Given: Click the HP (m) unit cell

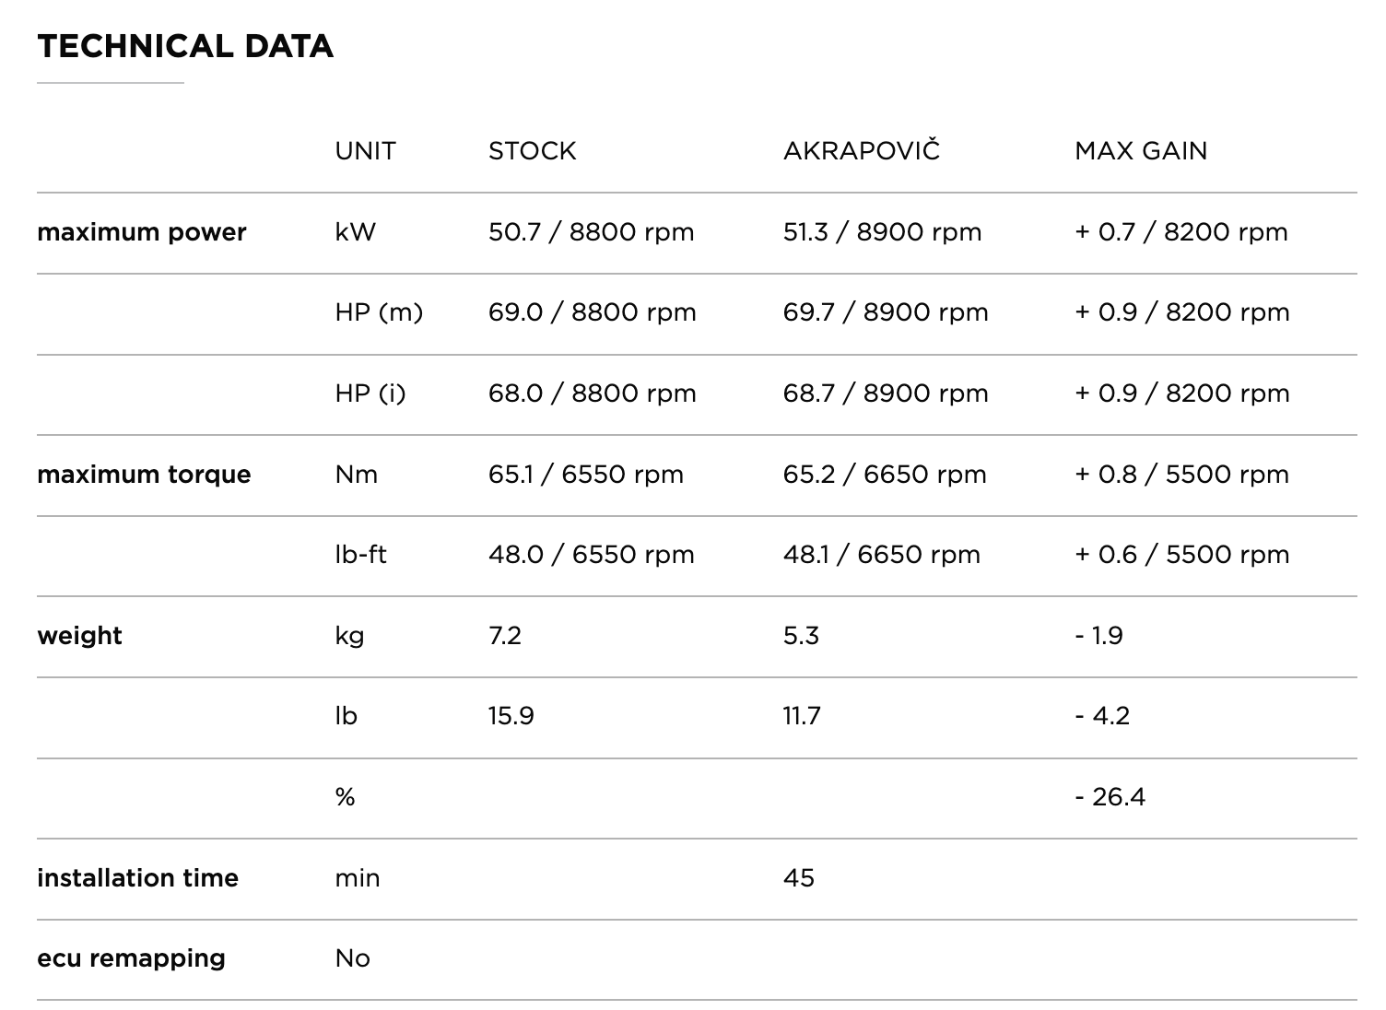Looking at the screenshot, I should [379, 312].
